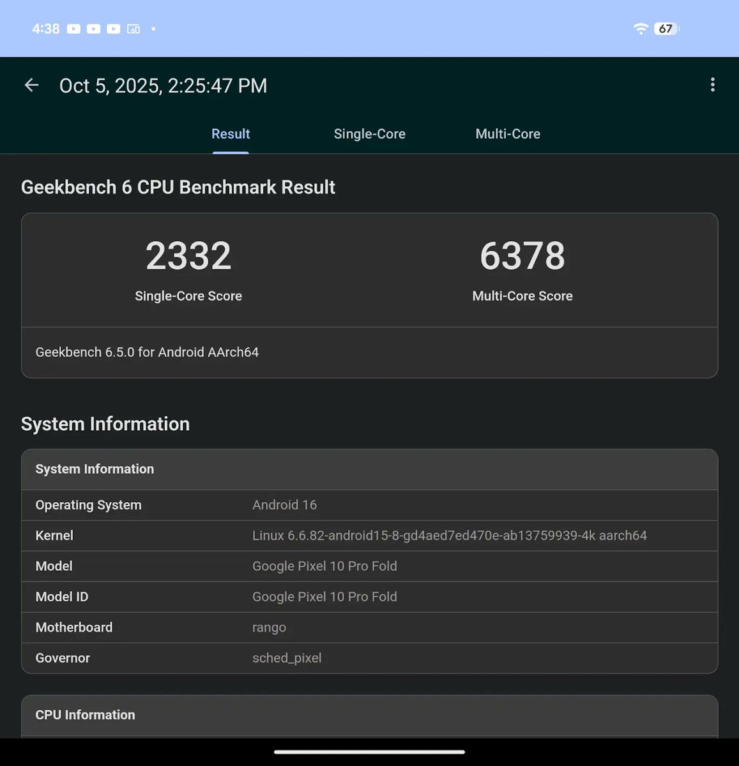Tap the third YouTube notification icon
The image size is (739, 766).
click(114, 29)
